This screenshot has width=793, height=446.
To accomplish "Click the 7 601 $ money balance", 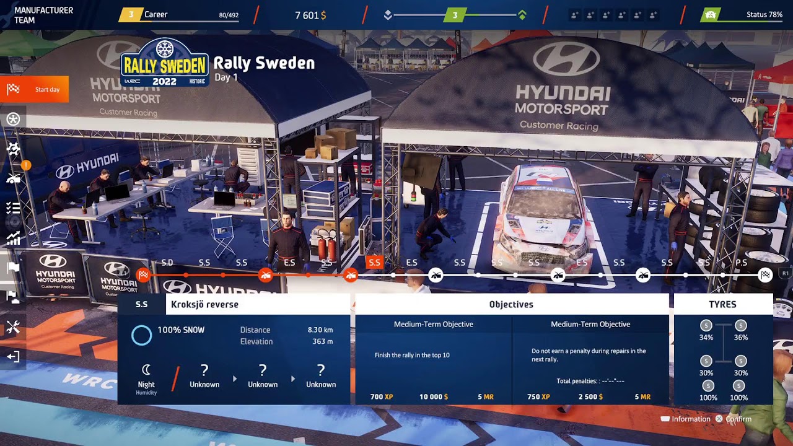I will pyautogui.click(x=310, y=15).
